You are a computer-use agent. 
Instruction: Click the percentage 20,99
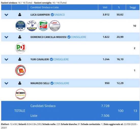tap(120, 37)
